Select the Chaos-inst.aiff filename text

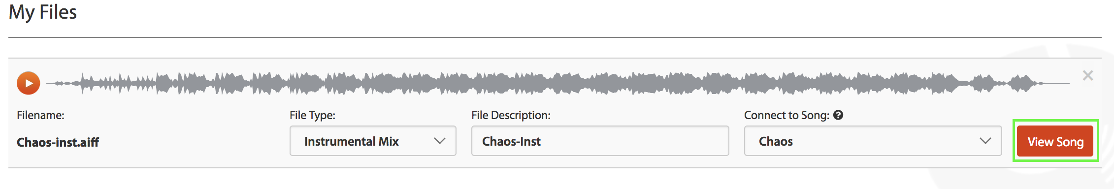coord(58,142)
